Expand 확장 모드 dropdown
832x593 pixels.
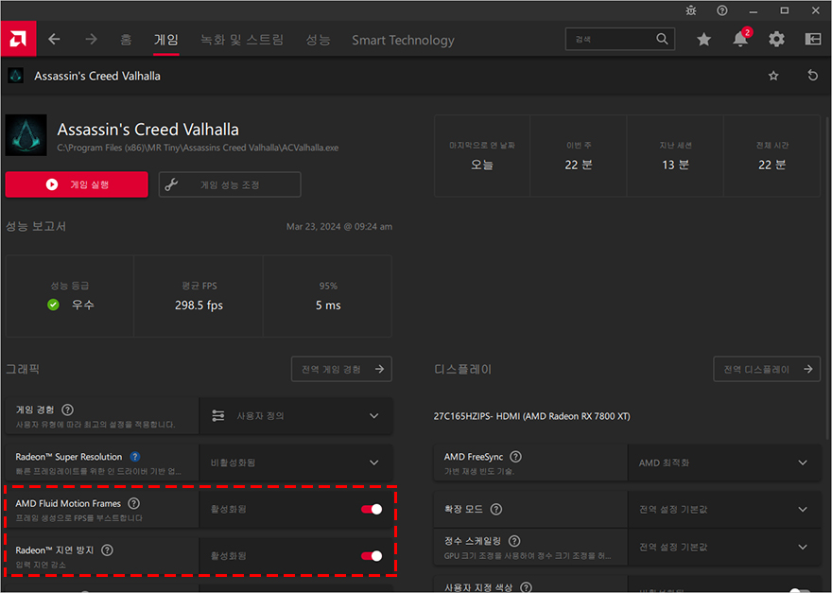[x=724, y=509]
